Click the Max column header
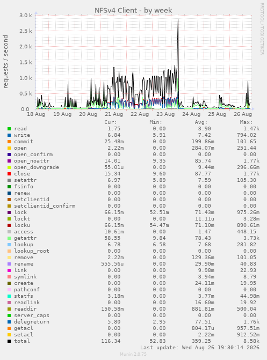The width and height of the screenshot is (267, 360). coord(246,122)
